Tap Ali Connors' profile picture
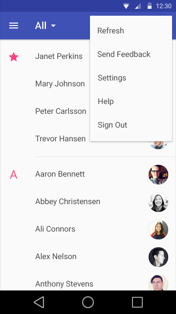The image size is (176, 314). 158,230
